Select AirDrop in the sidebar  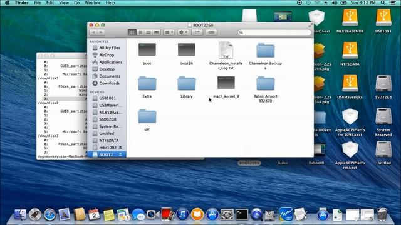point(107,55)
